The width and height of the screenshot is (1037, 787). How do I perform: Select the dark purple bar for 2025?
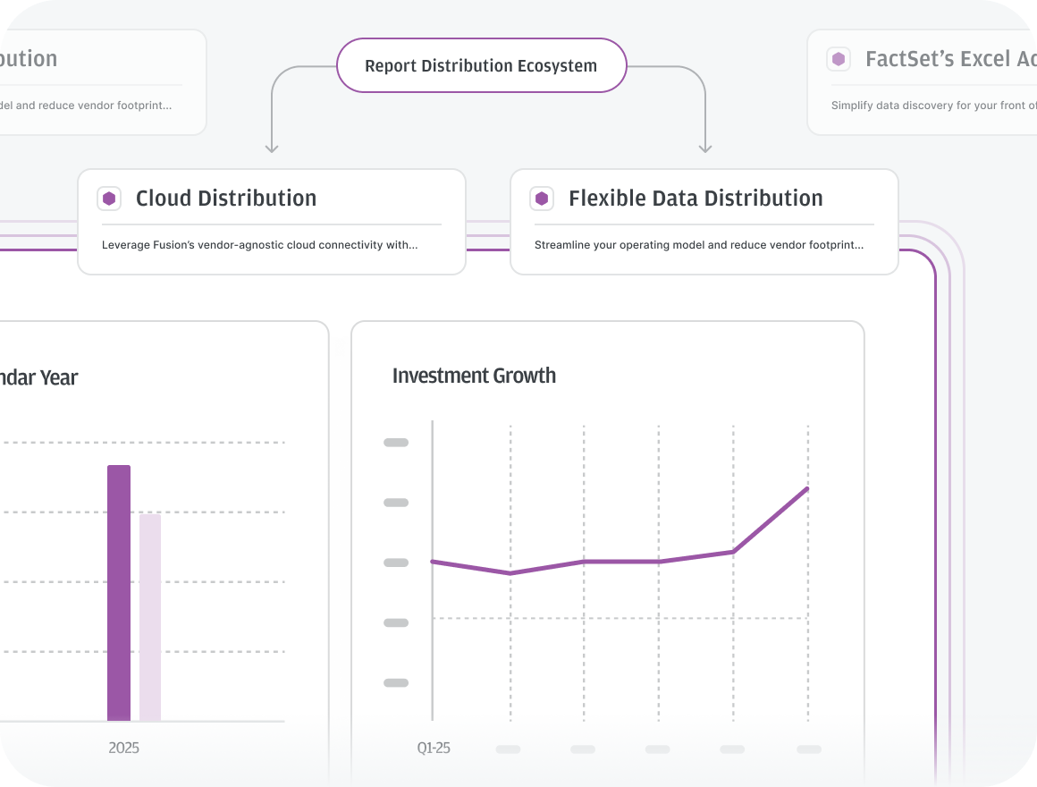[119, 593]
